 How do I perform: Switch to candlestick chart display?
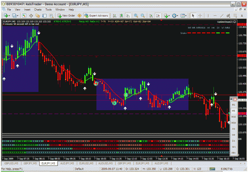pos(121,15)
